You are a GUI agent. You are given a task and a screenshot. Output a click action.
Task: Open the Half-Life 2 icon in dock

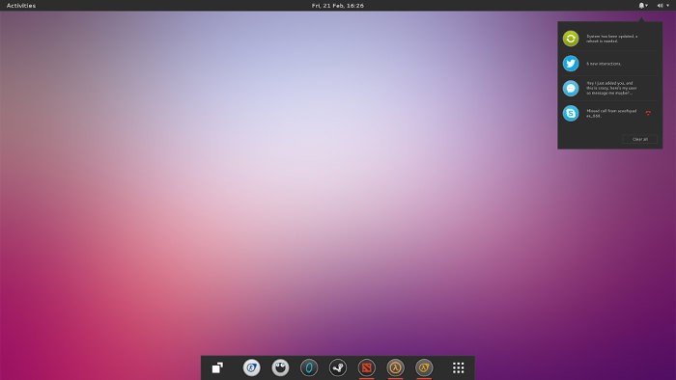click(424, 368)
